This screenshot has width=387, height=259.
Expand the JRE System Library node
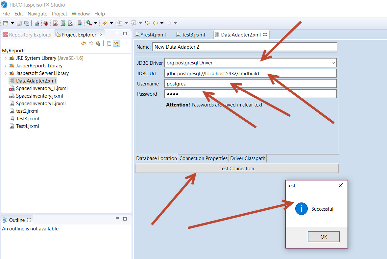tap(5, 58)
